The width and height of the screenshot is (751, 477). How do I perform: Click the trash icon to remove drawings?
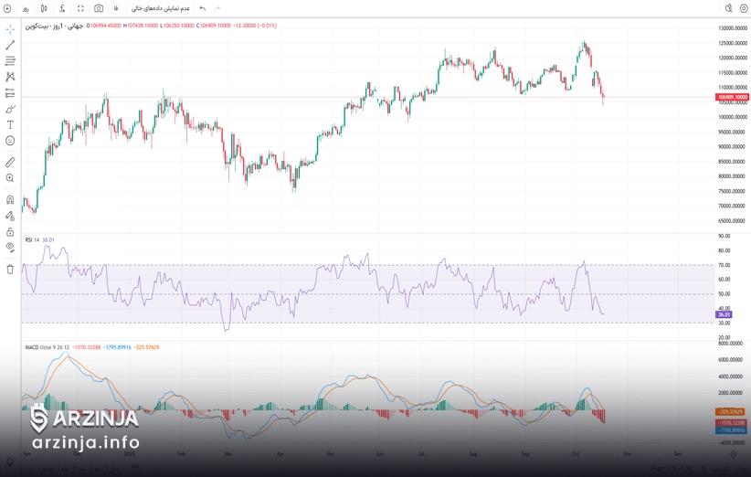(10, 270)
